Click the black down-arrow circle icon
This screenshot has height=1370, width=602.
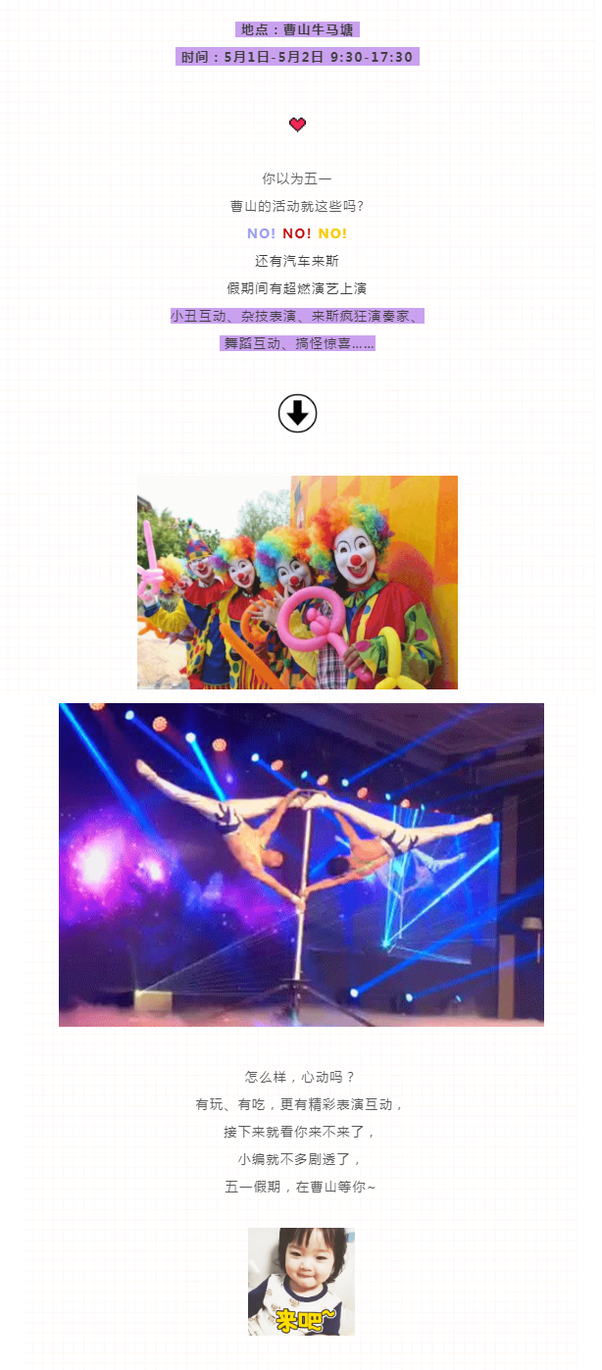pyautogui.click(x=297, y=414)
